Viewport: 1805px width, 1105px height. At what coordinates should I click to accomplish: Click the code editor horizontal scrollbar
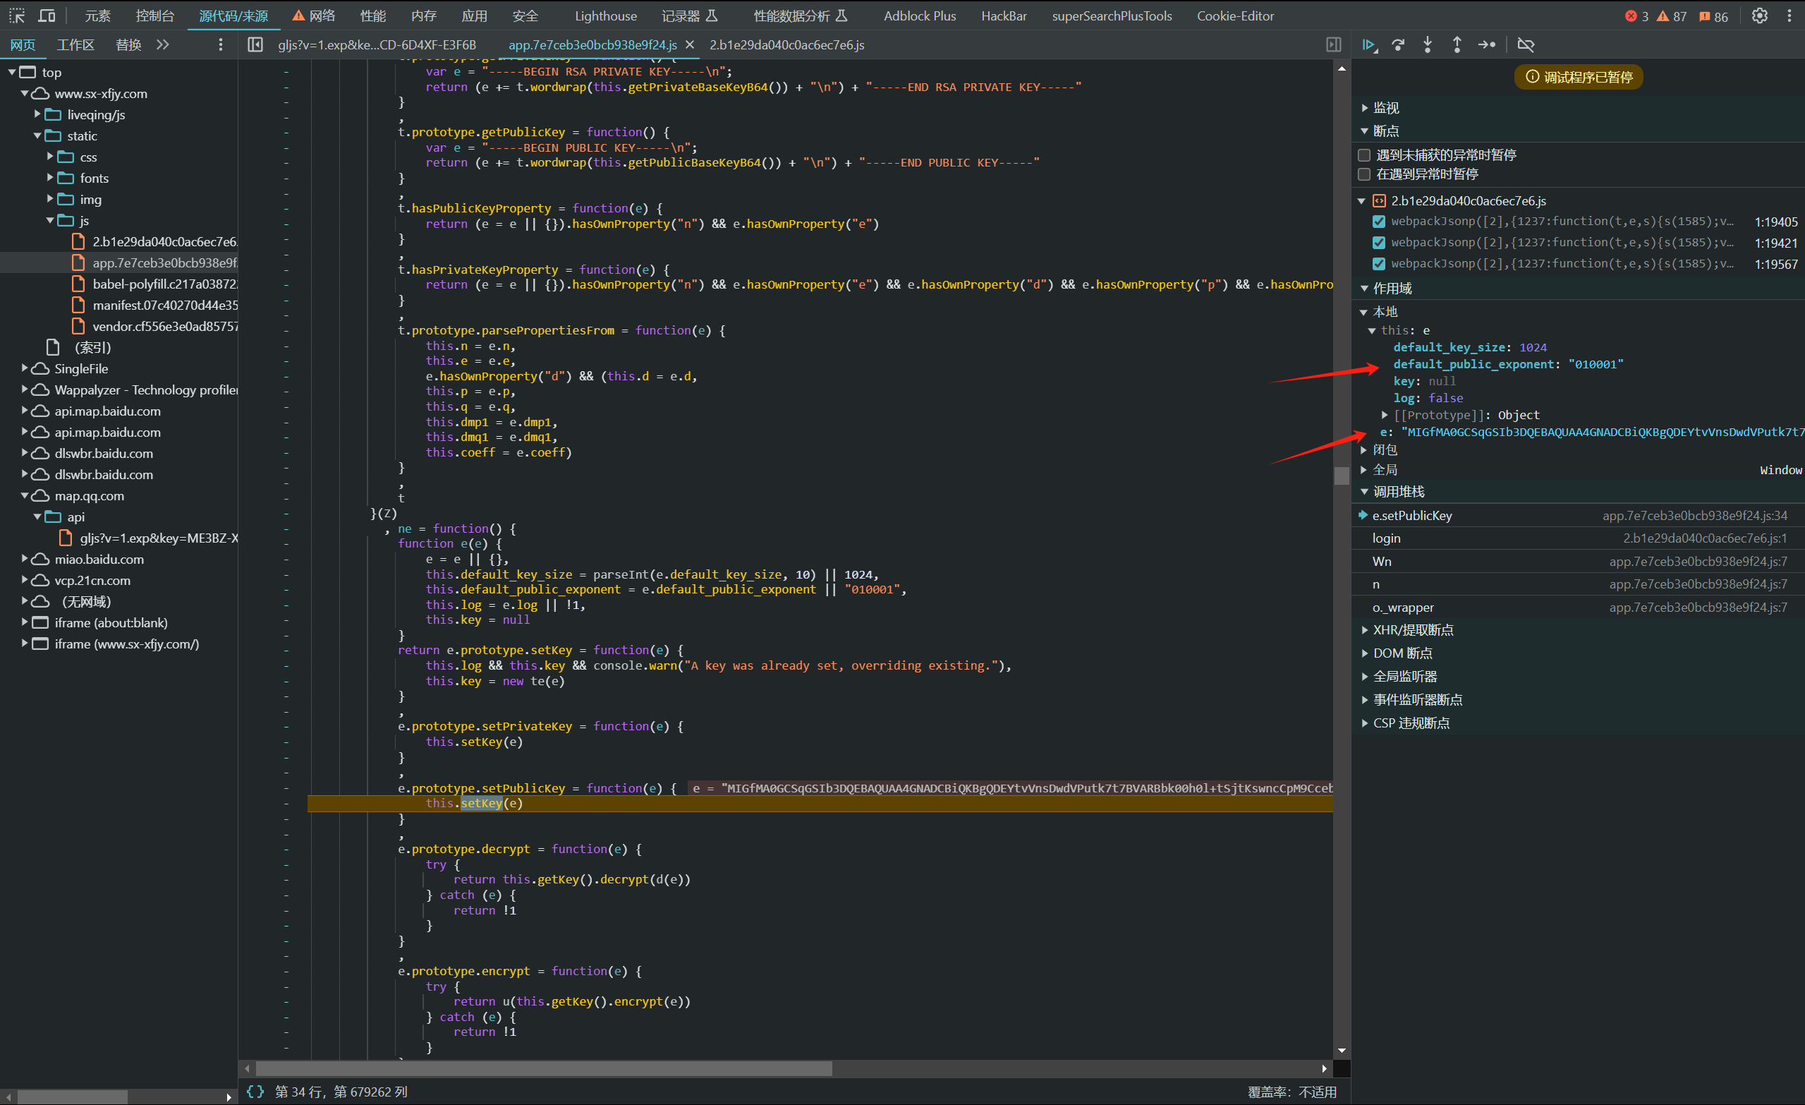pos(544,1068)
